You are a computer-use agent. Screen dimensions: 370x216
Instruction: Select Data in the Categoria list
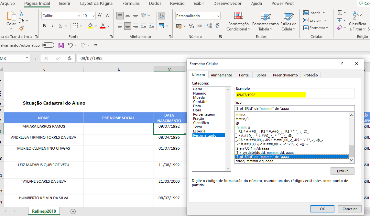point(197,106)
